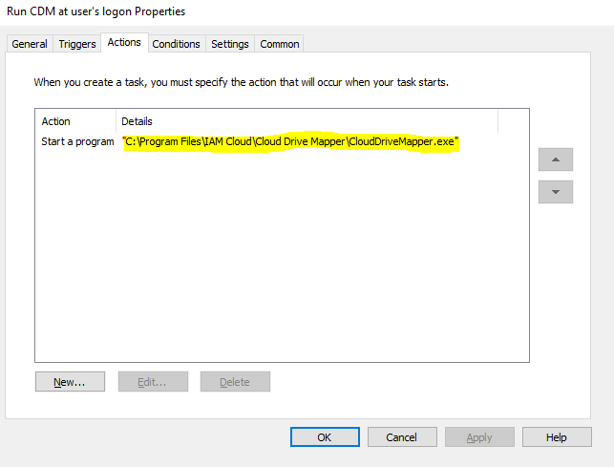Go to the Conditions tab
614x467 pixels.
(x=177, y=44)
